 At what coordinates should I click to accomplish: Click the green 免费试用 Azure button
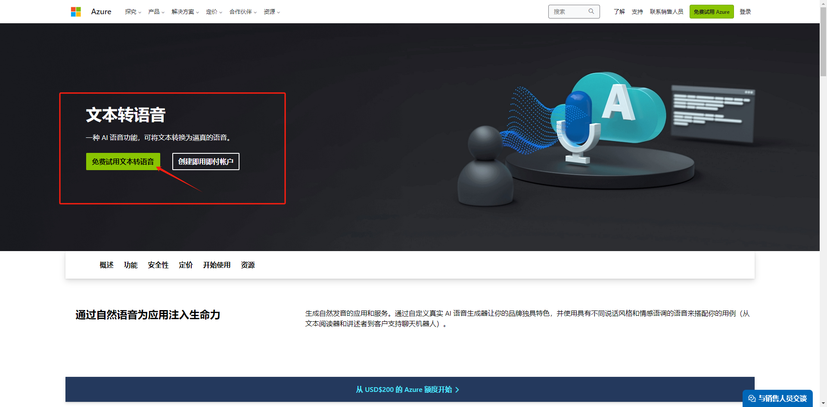[x=712, y=12]
